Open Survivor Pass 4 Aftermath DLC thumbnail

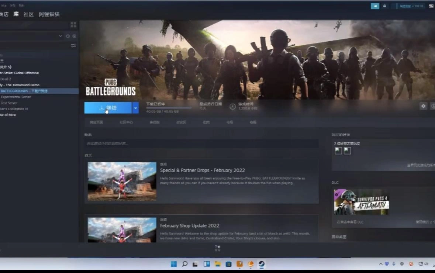(361, 202)
